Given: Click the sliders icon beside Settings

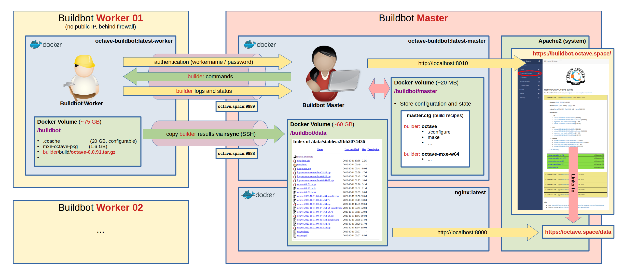Looking at the screenshot, I should click(539, 98).
